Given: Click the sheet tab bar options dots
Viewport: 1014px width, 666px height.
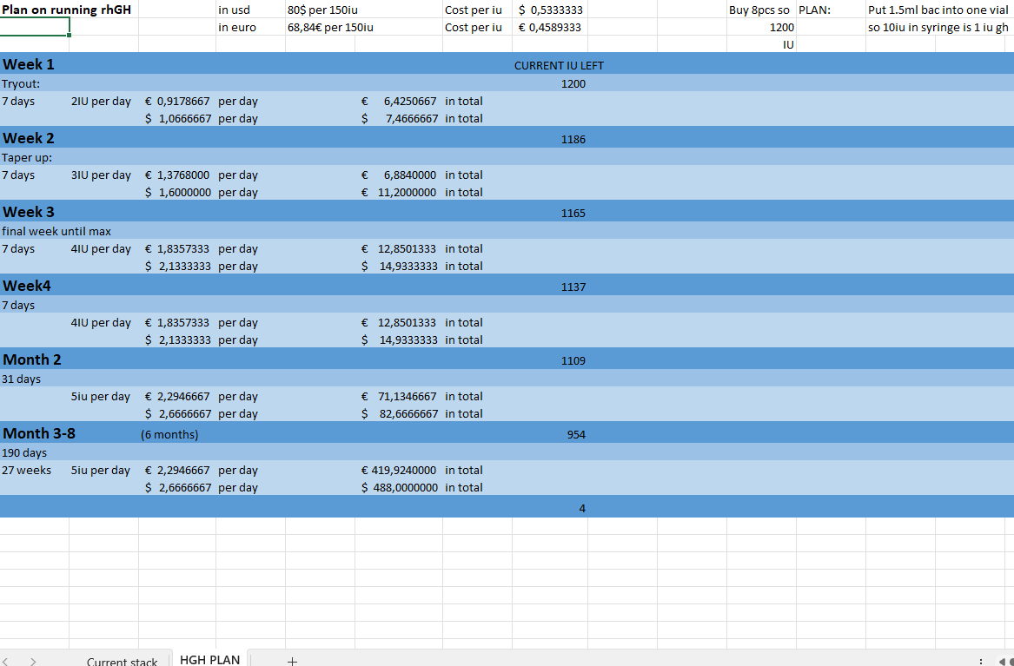Looking at the screenshot, I should (x=980, y=661).
